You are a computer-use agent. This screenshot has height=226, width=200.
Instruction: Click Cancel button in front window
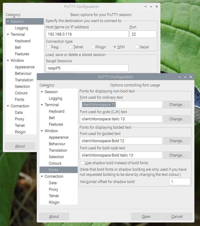pos(177,217)
